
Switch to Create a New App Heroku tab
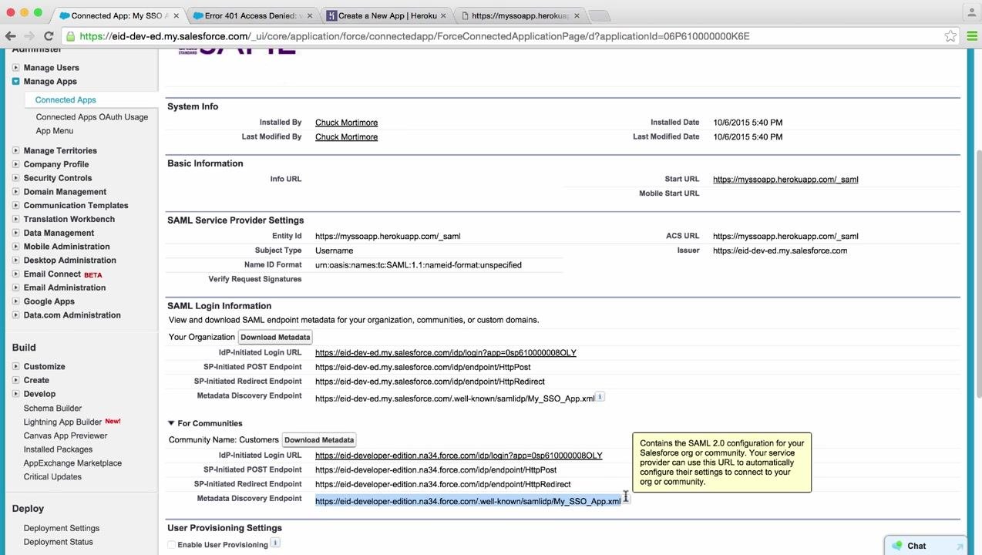coord(387,15)
